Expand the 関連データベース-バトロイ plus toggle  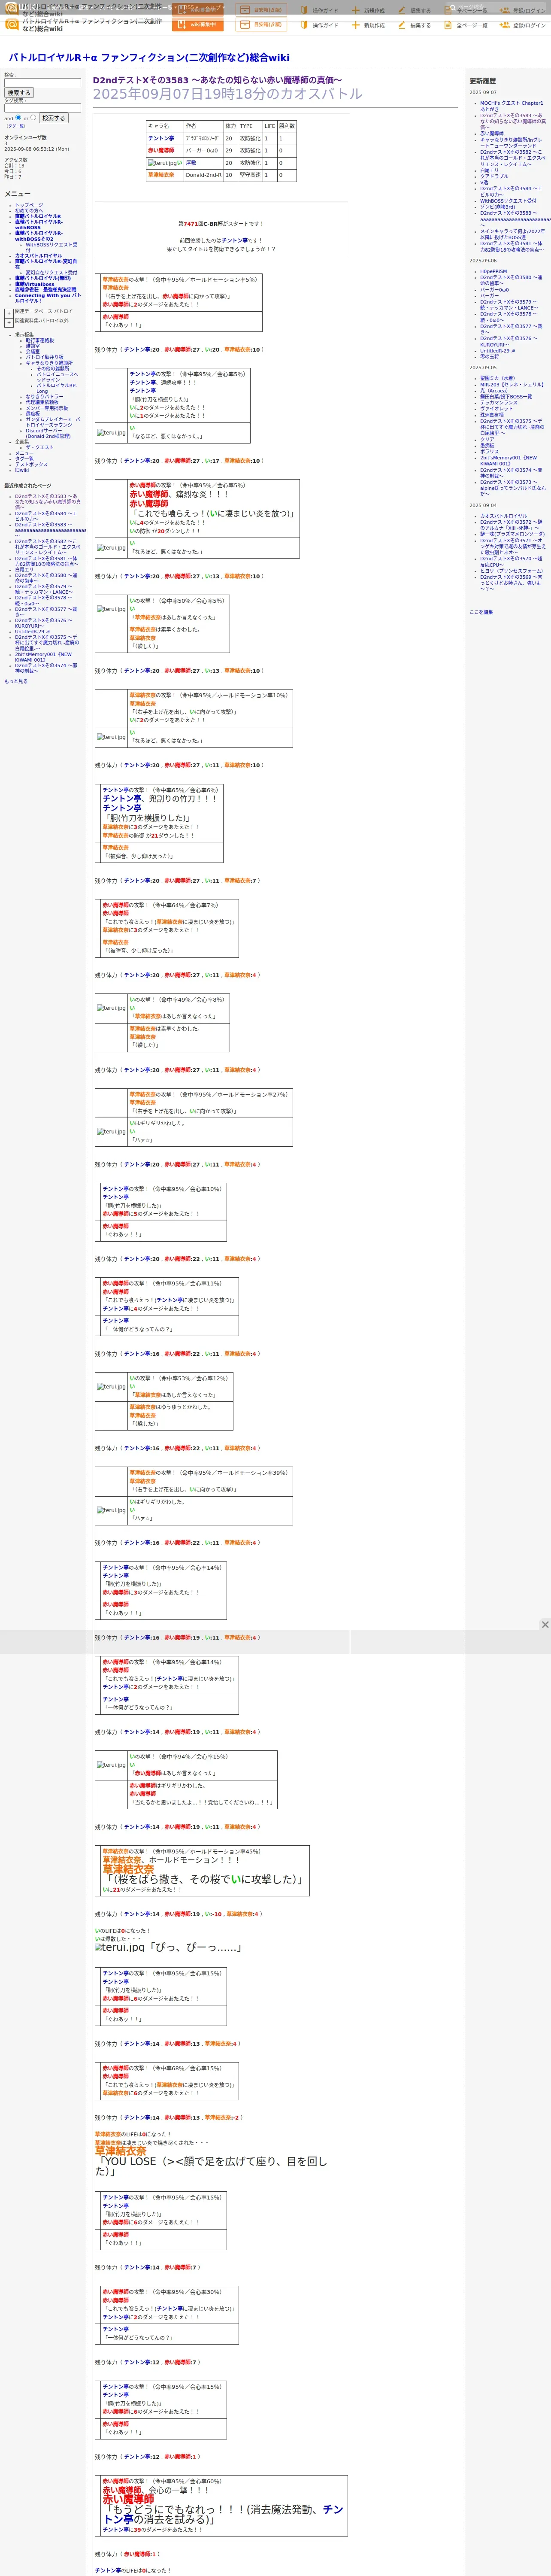pos(9,313)
